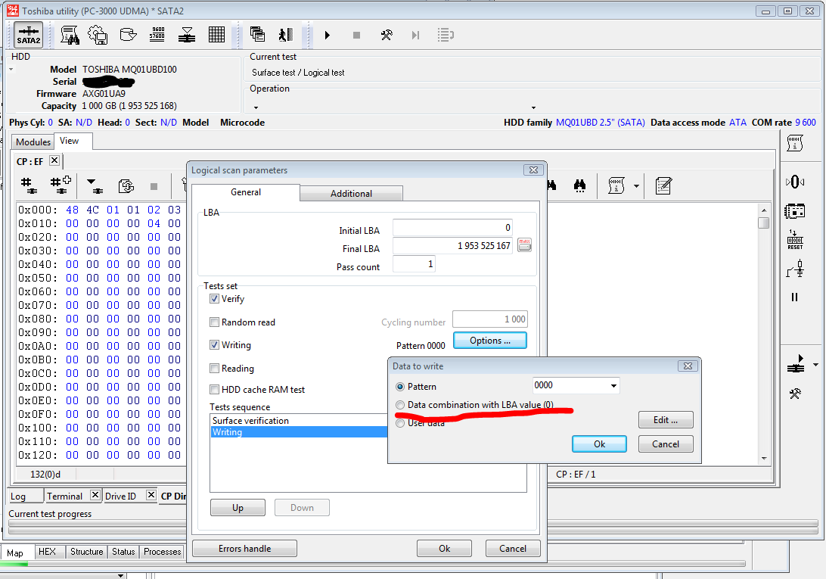Click the binary scroll icon in right sidebar
The height and width of the screenshot is (579, 826).
tap(795, 143)
